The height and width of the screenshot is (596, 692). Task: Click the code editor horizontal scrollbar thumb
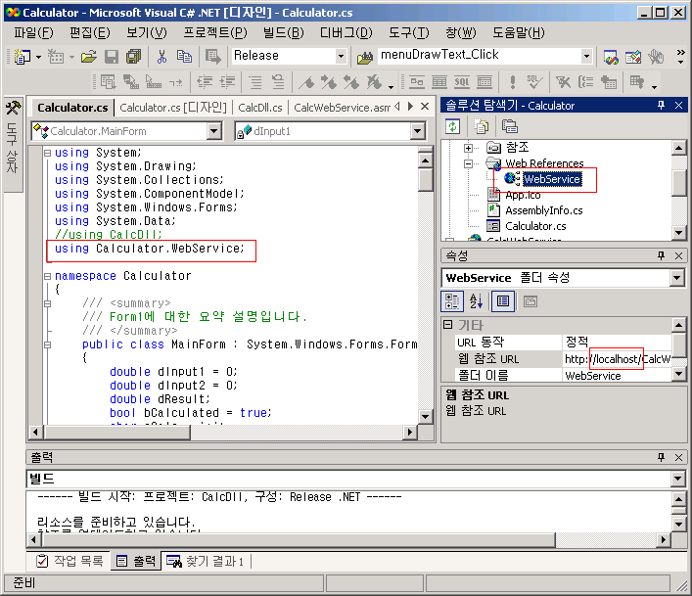[116, 432]
